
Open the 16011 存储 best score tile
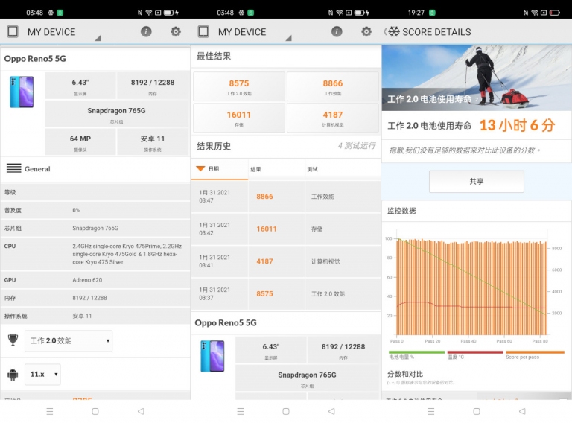[239, 118]
